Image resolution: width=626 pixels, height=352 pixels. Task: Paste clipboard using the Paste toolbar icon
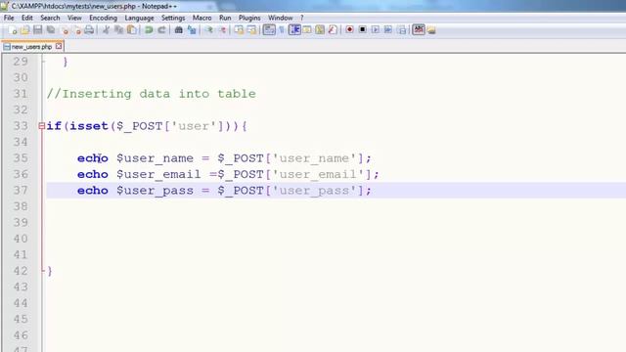(132, 30)
